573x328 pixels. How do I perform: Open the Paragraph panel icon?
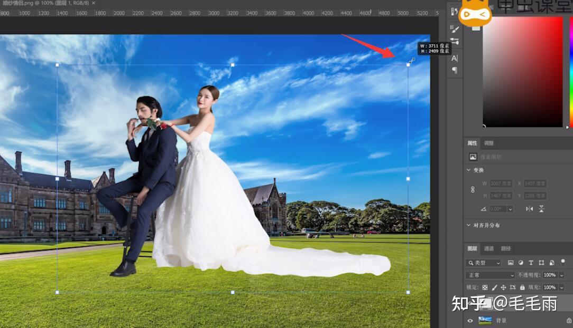(454, 70)
